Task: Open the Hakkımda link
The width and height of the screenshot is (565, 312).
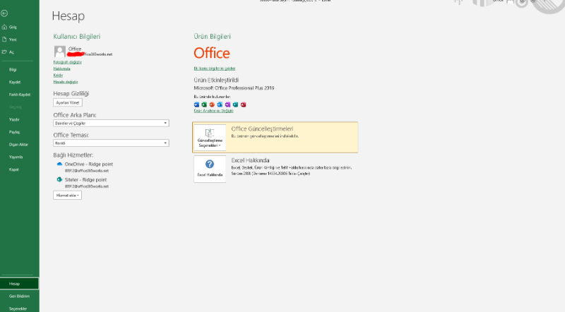Action: (x=61, y=68)
